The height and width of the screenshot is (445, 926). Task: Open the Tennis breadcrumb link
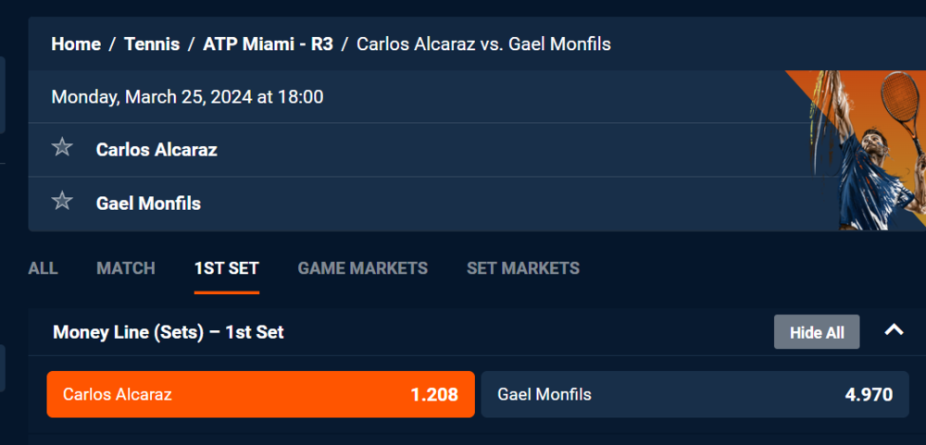[x=152, y=43]
